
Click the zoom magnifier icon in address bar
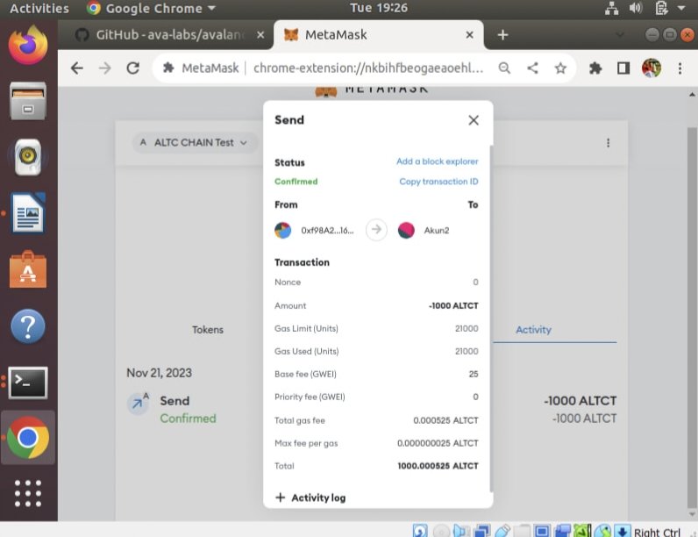click(x=504, y=68)
